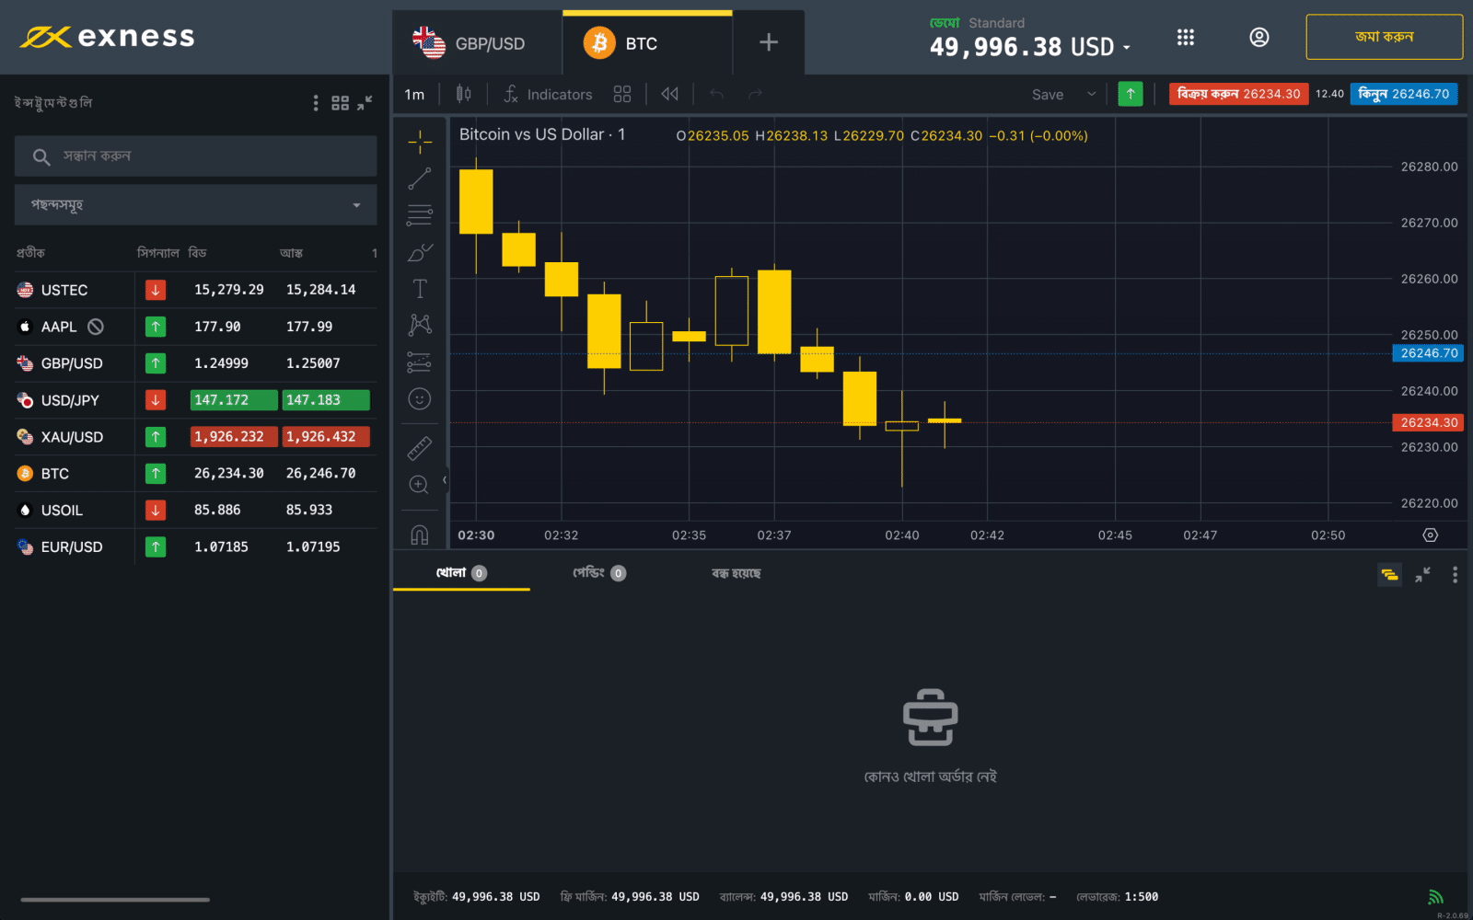This screenshot has height=920, width=1473.
Task: Select the Text annotation tool
Action: coord(420,289)
